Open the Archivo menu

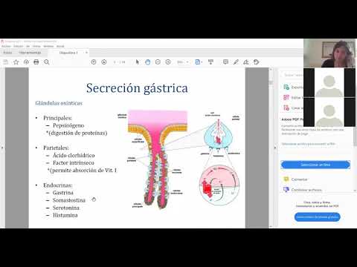pyautogui.click(x=6, y=46)
